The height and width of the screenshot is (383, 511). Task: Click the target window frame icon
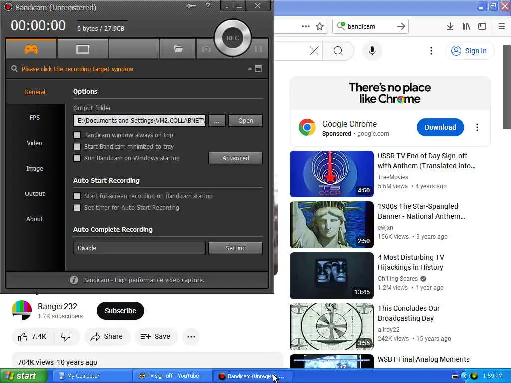pyautogui.click(x=258, y=69)
